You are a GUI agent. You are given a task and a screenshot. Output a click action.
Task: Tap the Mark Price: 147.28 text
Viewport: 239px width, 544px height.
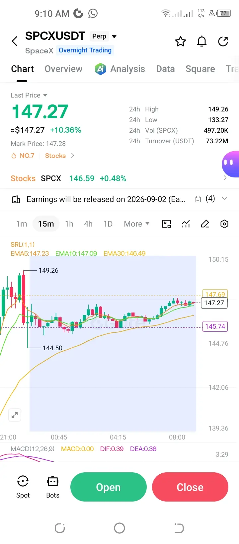pos(38,144)
